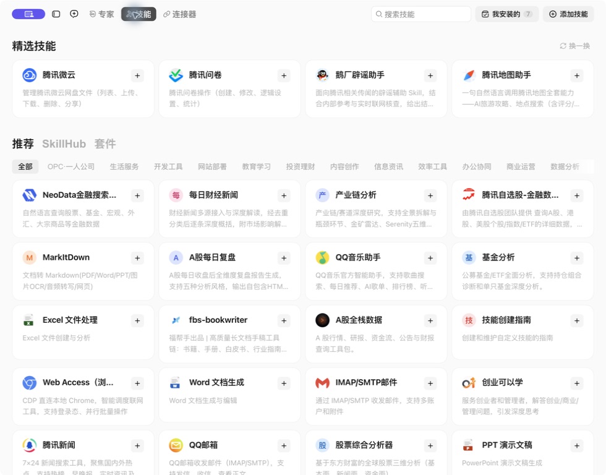Screen dimensions: 606x475
Task: Add the MarkItDown skill
Action: coord(137,258)
